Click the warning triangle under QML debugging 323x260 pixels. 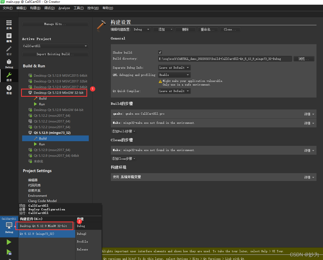(x=160, y=81)
